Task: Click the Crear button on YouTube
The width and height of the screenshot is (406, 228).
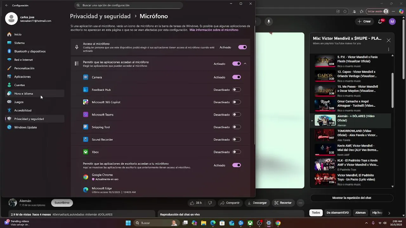Action: coord(364,22)
